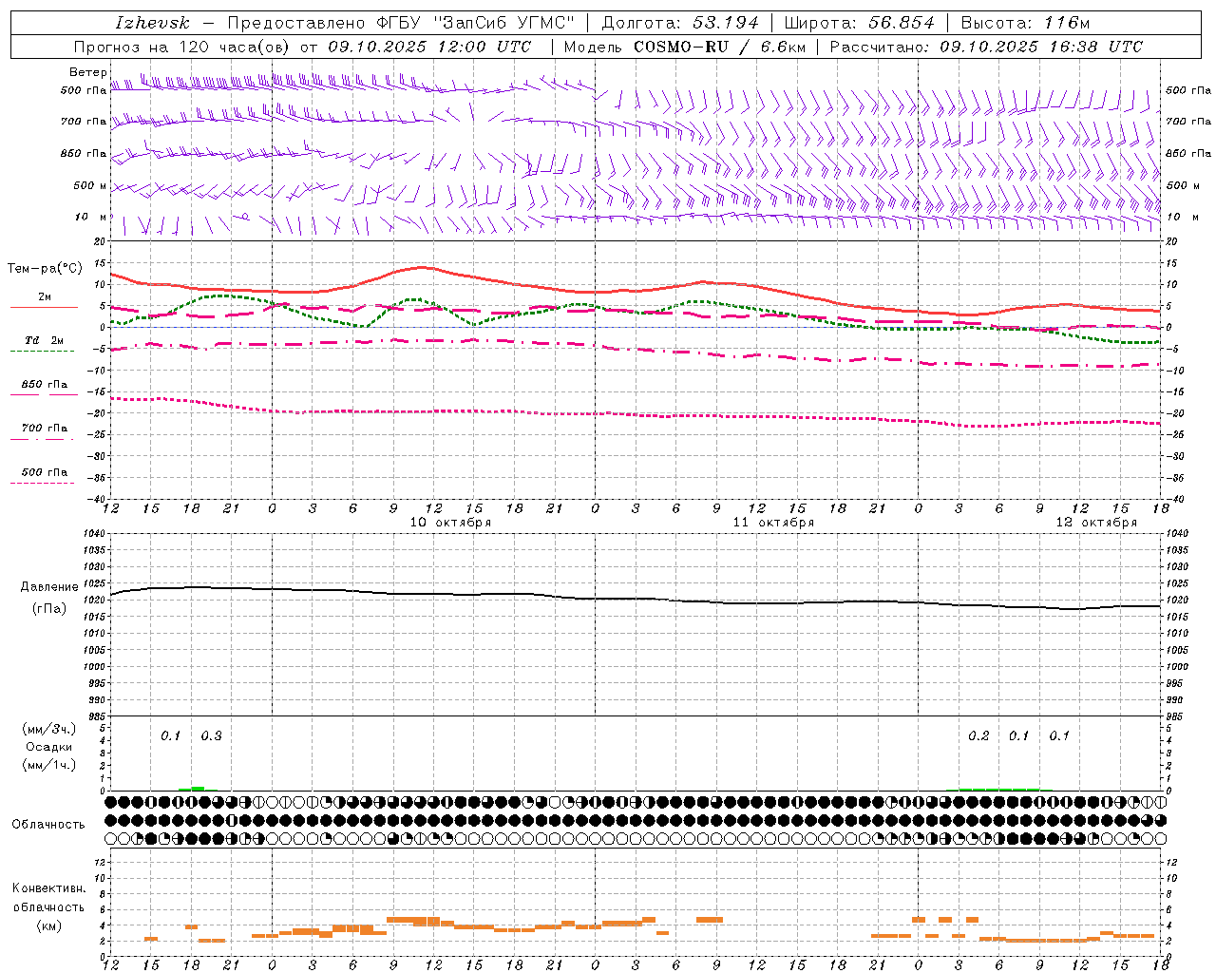Click the 'ФГБУ "ЗапСиб УГМС"' provider name

[x=475, y=23]
